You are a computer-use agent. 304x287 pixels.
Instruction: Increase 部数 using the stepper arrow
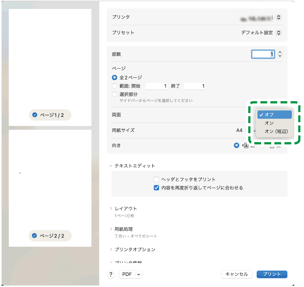click(280, 52)
